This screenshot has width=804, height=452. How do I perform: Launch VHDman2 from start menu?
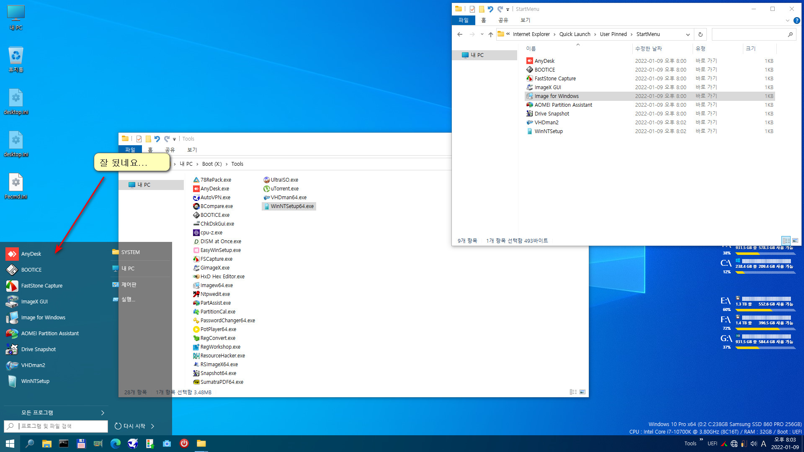tap(33, 365)
